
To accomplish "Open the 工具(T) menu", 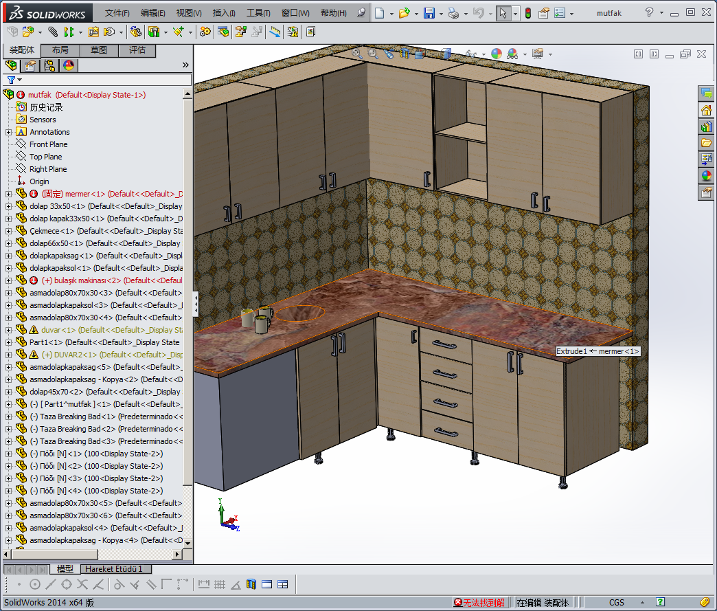I will tap(258, 13).
